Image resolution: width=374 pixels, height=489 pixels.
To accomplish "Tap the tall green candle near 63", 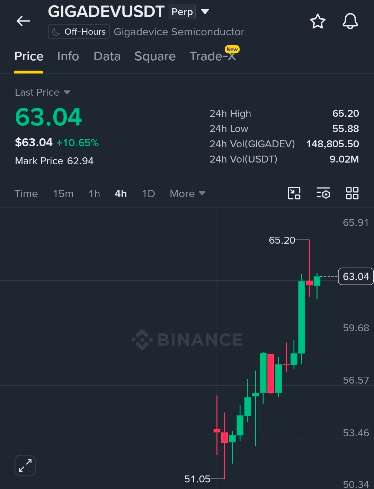I will pyautogui.click(x=302, y=317).
